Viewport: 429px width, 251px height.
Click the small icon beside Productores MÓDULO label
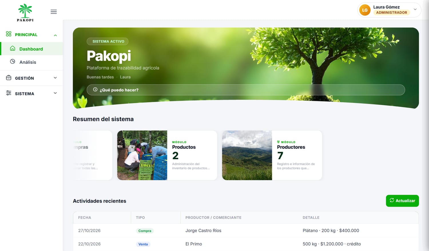point(278,142)
